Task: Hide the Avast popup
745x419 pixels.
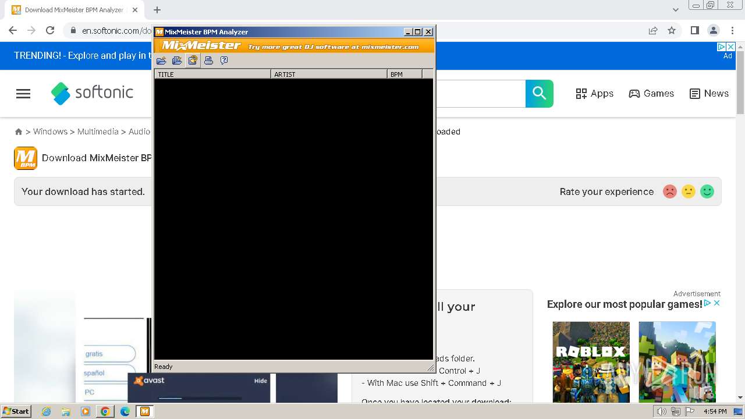Action: tap(261, 381)
